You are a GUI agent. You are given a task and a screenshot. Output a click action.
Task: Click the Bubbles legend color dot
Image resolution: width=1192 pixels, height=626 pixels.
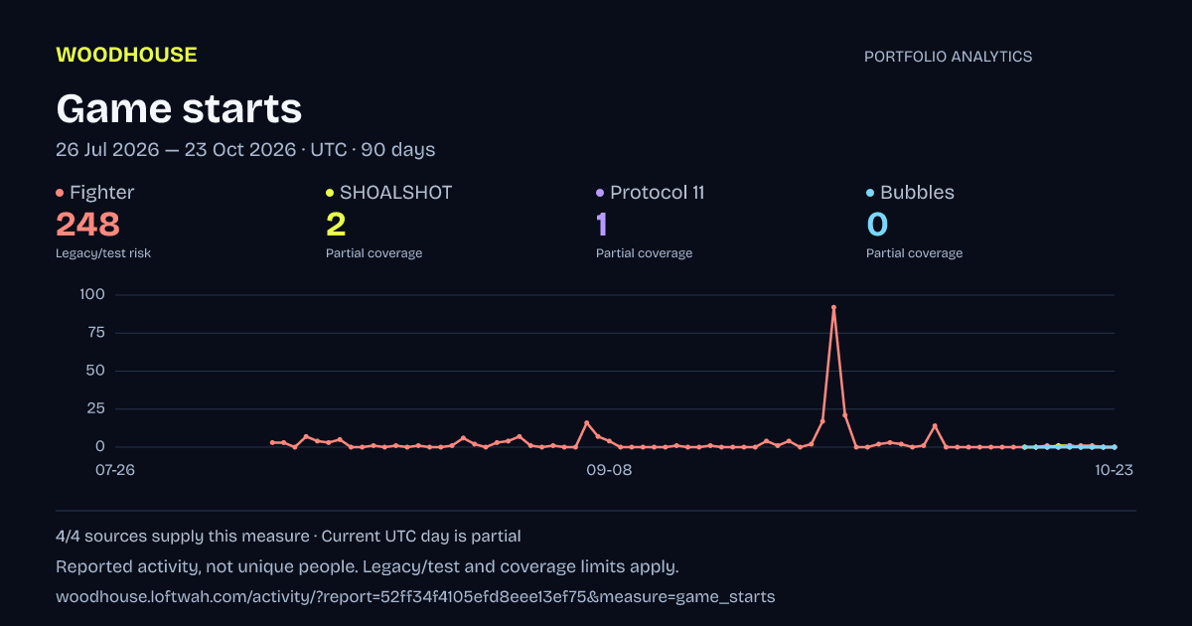click(870, 193)
